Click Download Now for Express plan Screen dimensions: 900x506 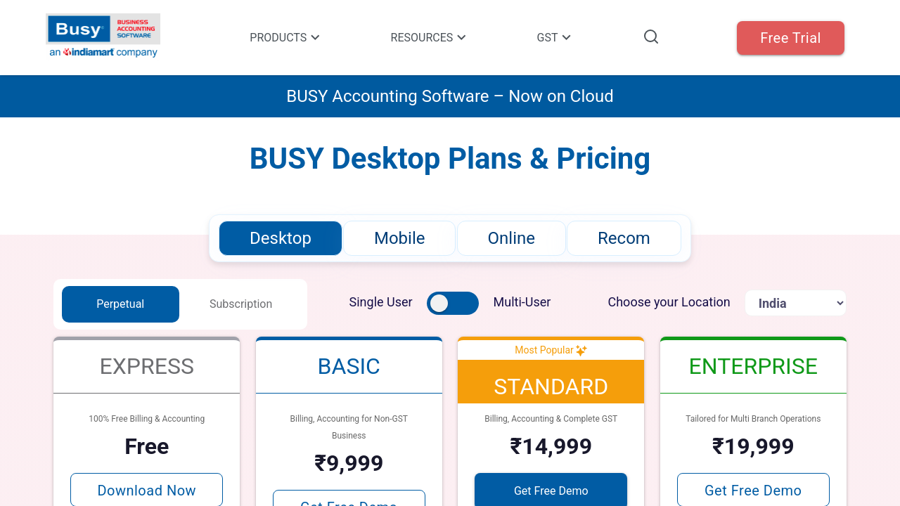(x=146, y=490)
